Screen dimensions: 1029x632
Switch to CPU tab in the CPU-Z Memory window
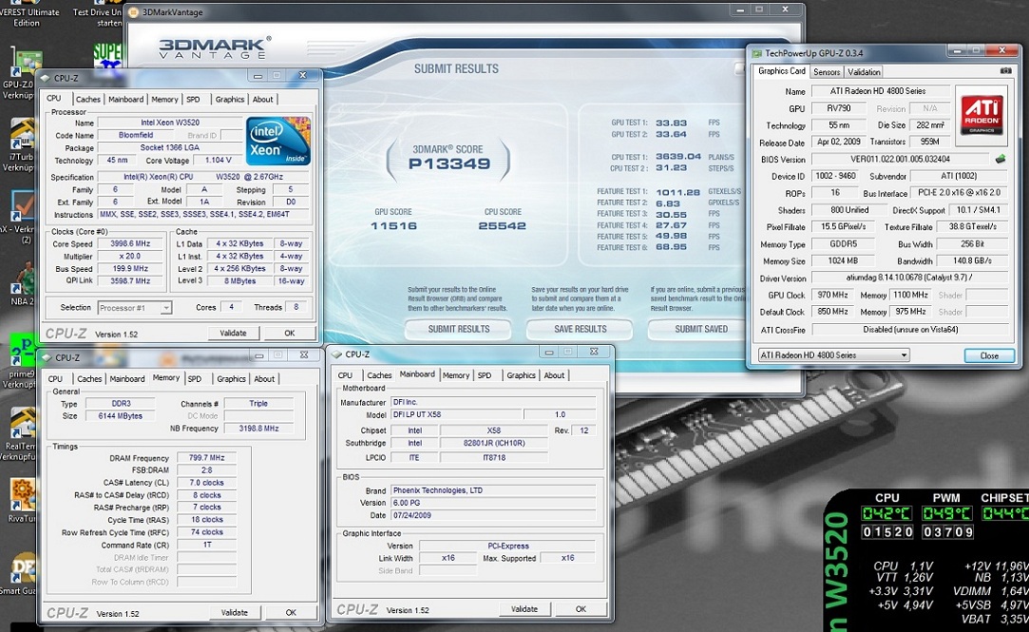pyautogui.click(x=55, y=378)
